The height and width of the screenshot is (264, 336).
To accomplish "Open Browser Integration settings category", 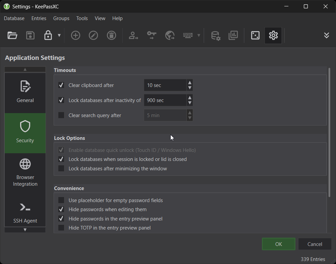I will (25, 173).
